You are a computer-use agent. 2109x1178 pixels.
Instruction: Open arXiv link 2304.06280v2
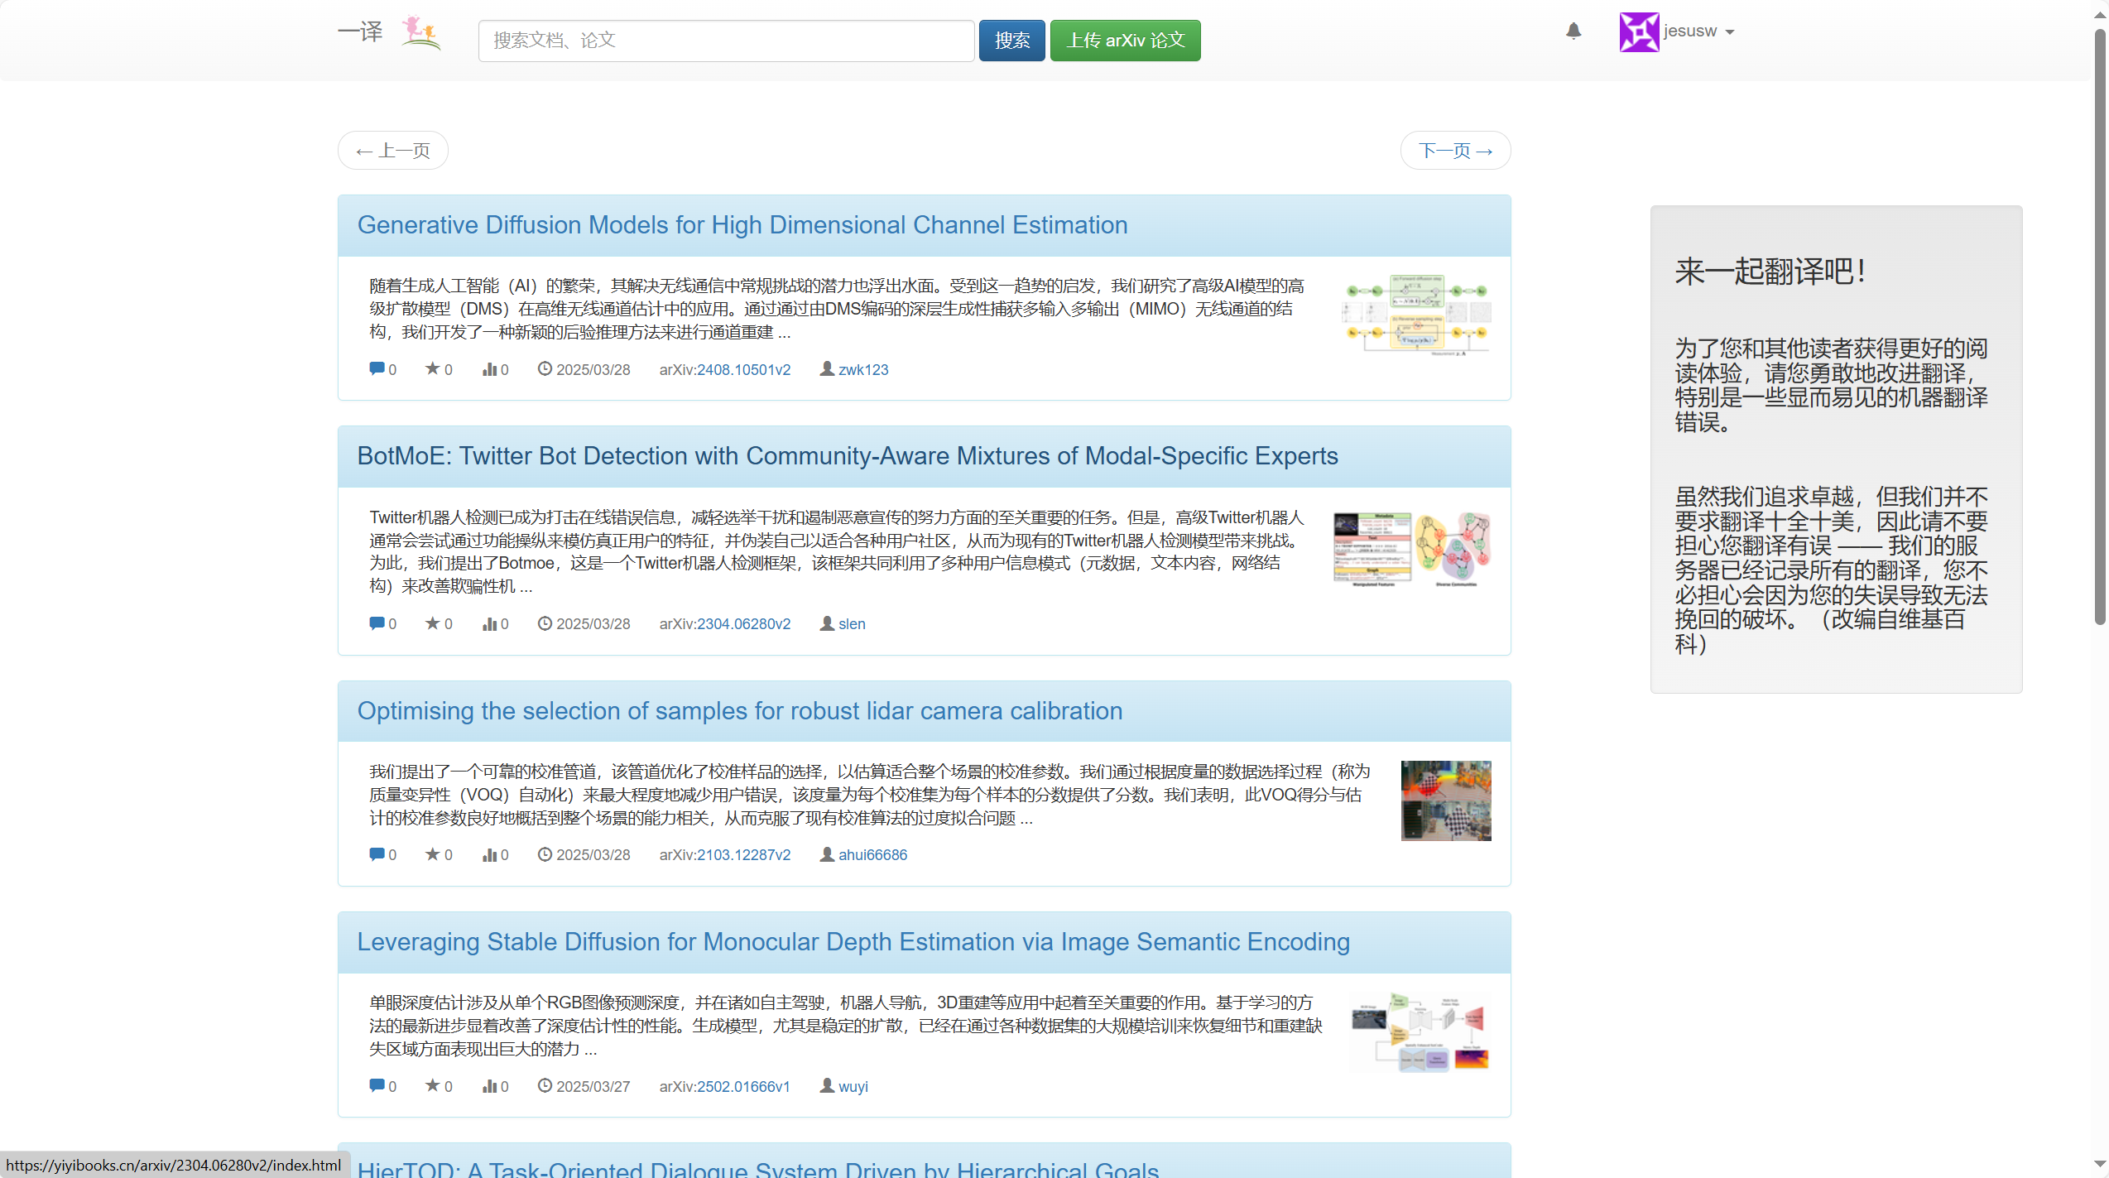[743, 623]
